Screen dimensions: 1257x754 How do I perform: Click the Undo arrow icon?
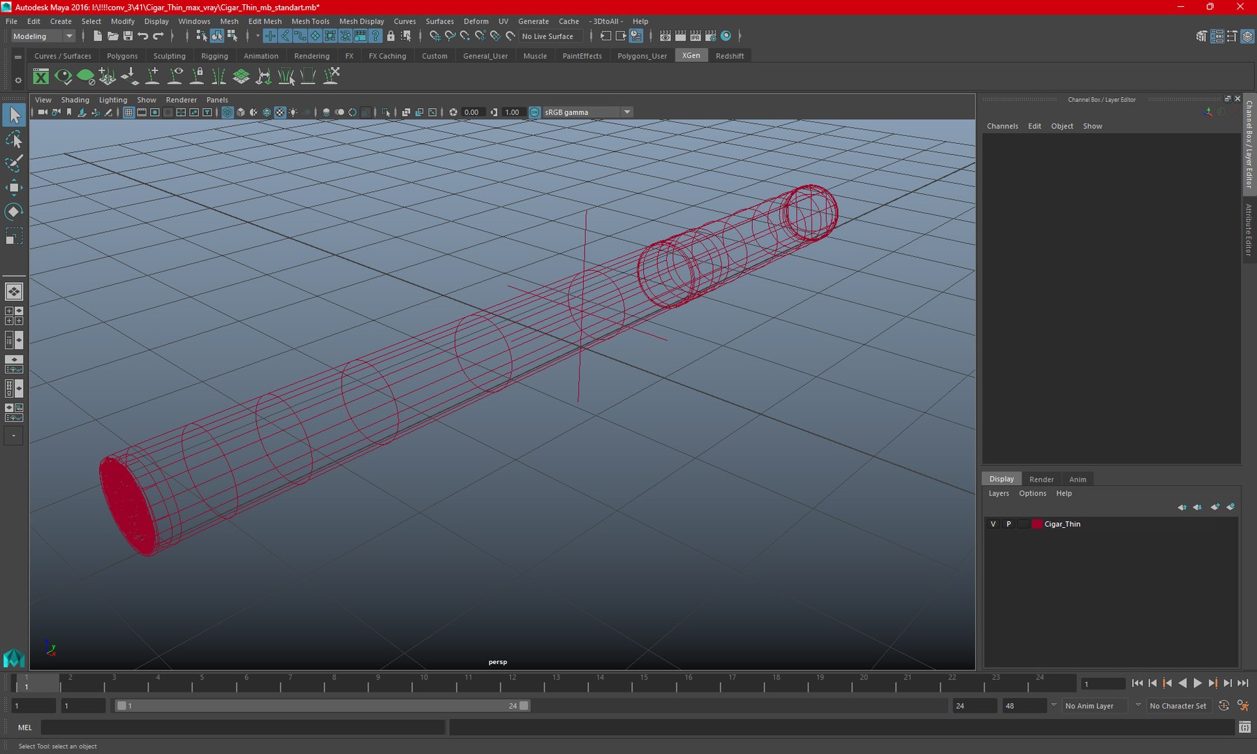pyautogui.click(x=143, y=36)
